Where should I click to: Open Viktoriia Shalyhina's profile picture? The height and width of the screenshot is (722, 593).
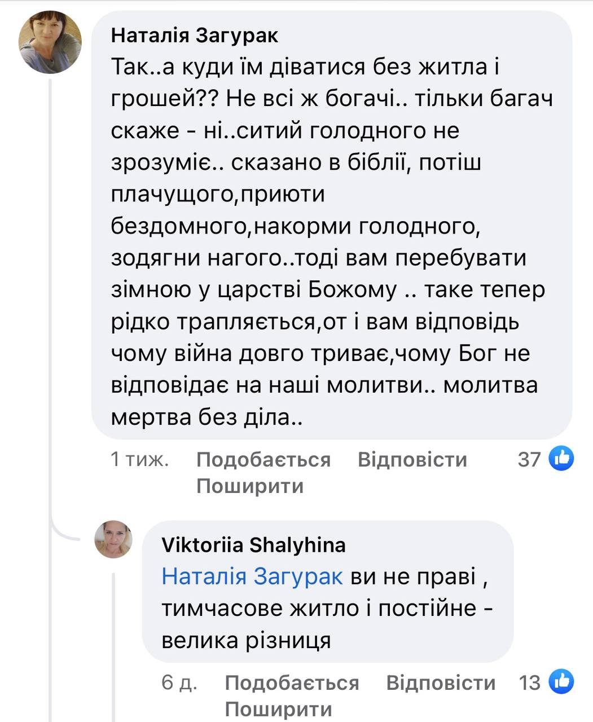[x=113, y=539]
